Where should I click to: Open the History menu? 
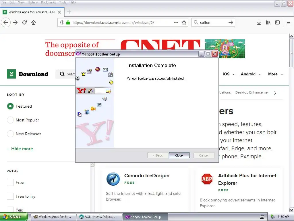pos(33,2)
